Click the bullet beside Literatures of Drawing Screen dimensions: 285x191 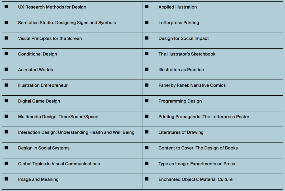point(147,132)
